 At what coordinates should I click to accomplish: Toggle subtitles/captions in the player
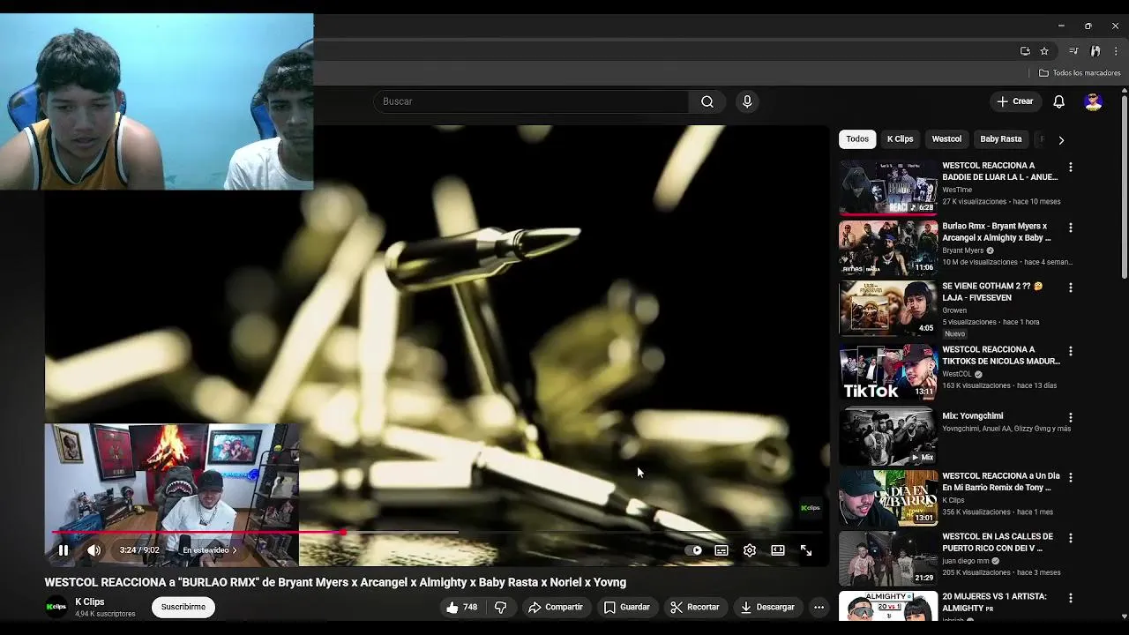722,550
